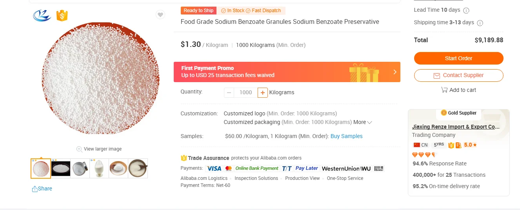520x210 pixels.
Task: Click the Shipping time info icon
Action: tap(480, 23)
